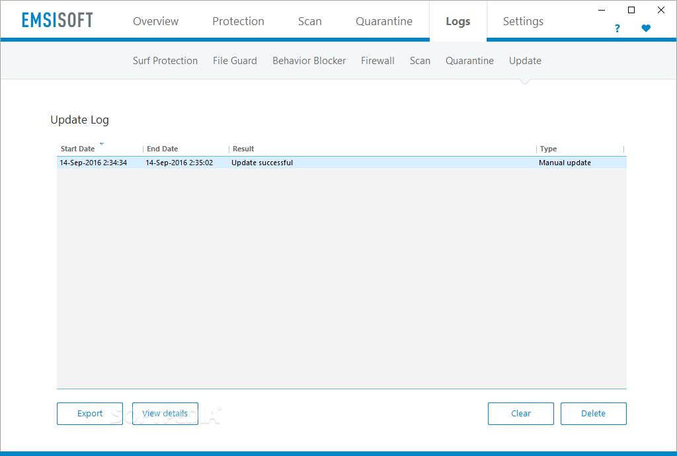Open the main Quarantine tab

point(384,21)
